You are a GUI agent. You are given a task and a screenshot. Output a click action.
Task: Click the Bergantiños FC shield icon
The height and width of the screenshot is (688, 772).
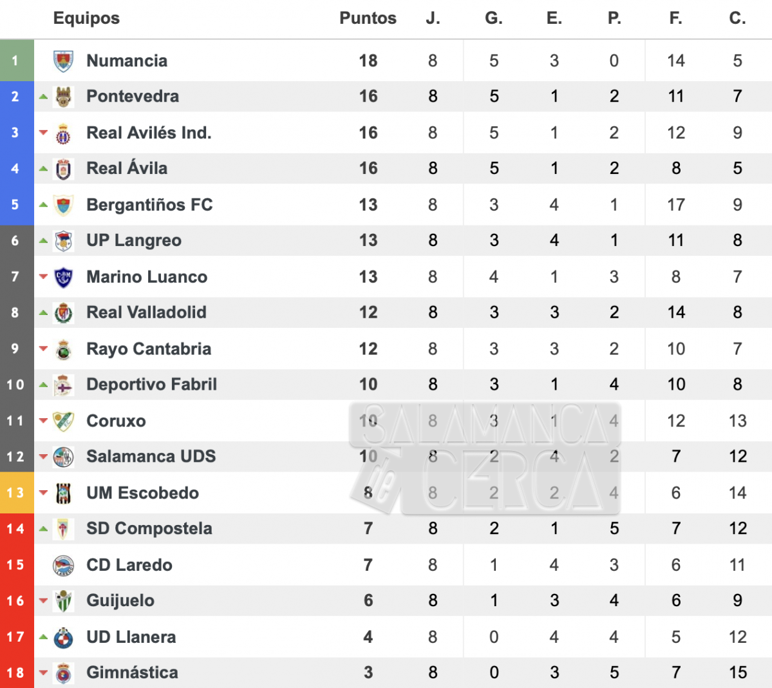pos(64,205)
